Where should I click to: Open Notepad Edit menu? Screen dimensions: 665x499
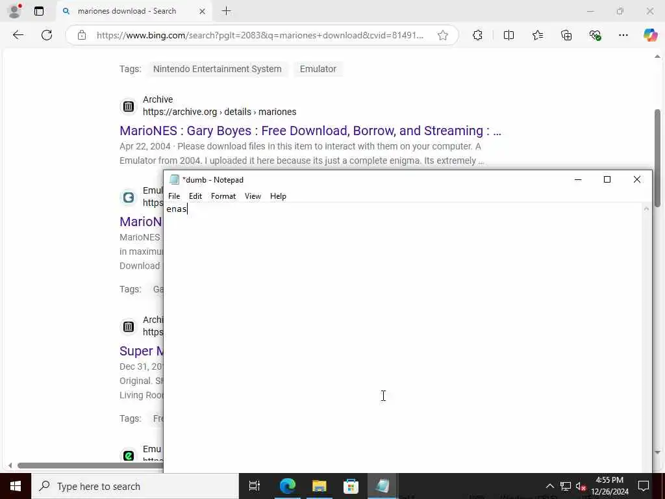coord(195,196)
